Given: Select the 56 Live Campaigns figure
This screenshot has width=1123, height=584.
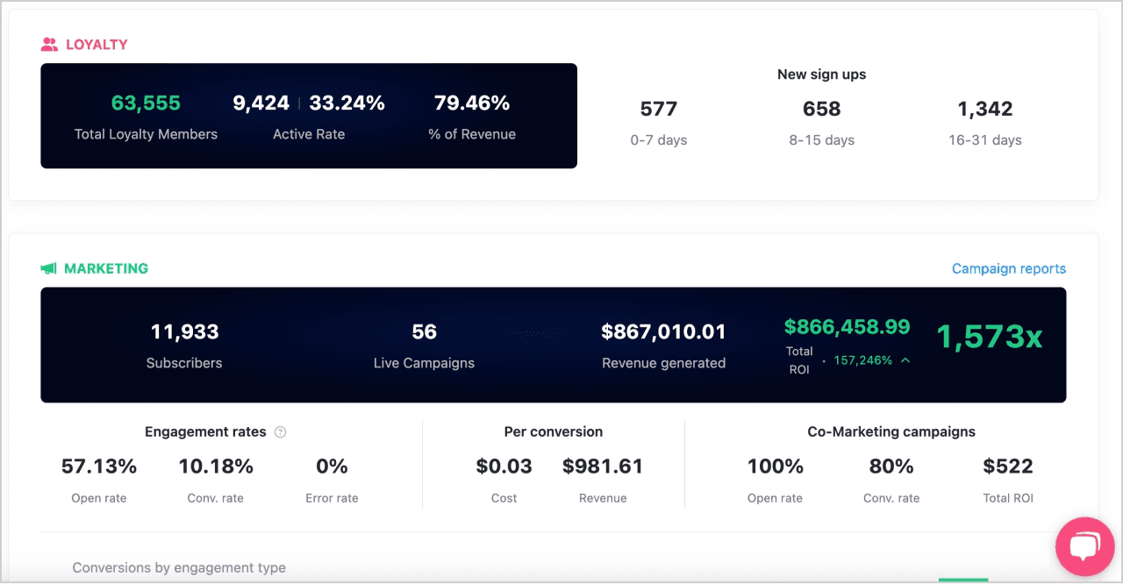Looking at the screenshot, I should [x=424, y=332].
